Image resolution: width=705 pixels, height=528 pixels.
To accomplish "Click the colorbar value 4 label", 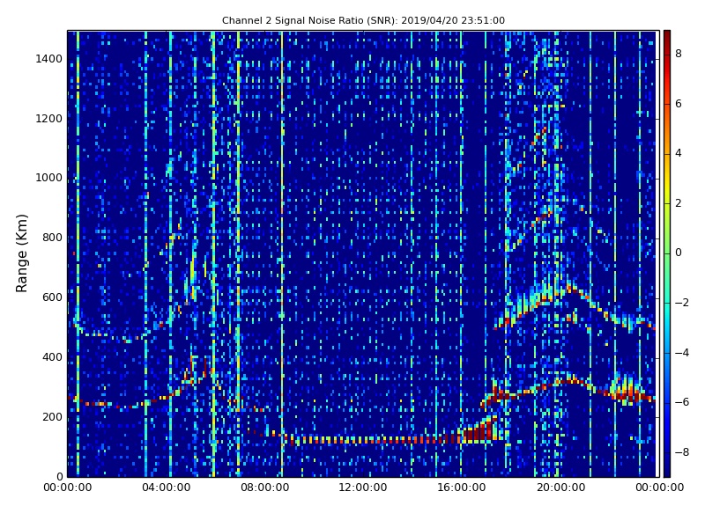I will (679, 153).
